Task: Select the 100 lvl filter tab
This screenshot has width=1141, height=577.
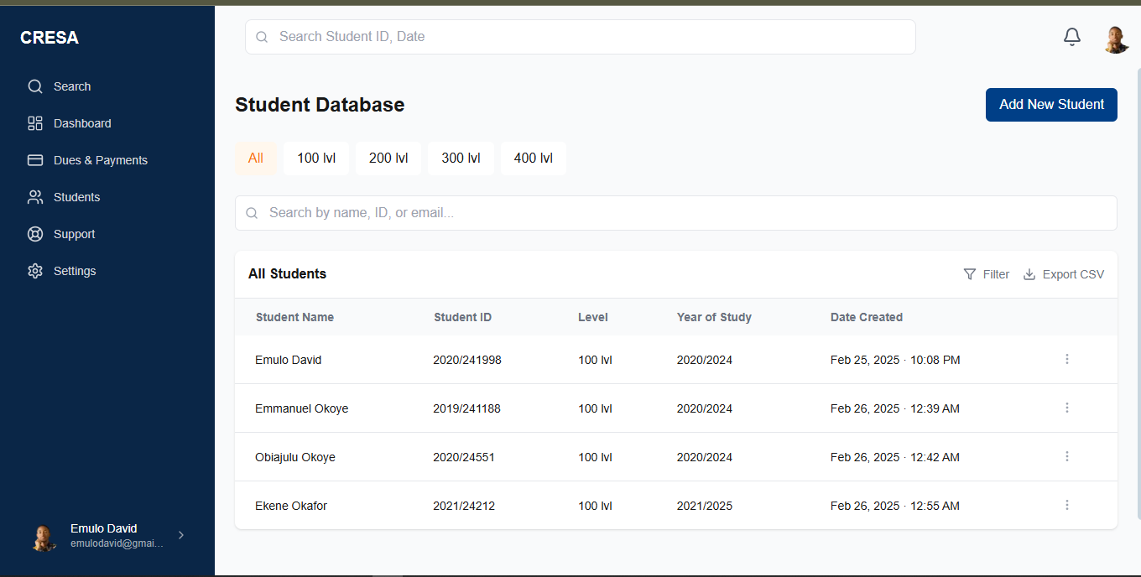Action: 316,159
